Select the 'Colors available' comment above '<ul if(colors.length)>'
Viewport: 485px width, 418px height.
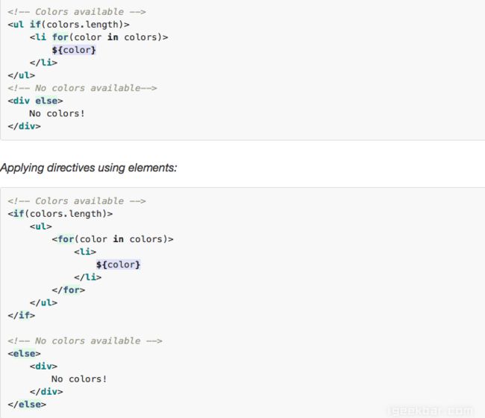click(x=77, y=12)
